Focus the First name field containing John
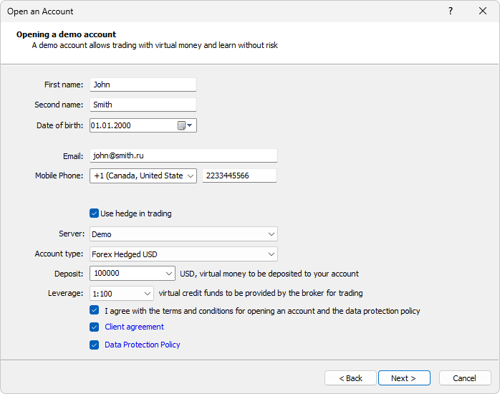The width and height of the screenshot is (500, 394). pos(143,85)
